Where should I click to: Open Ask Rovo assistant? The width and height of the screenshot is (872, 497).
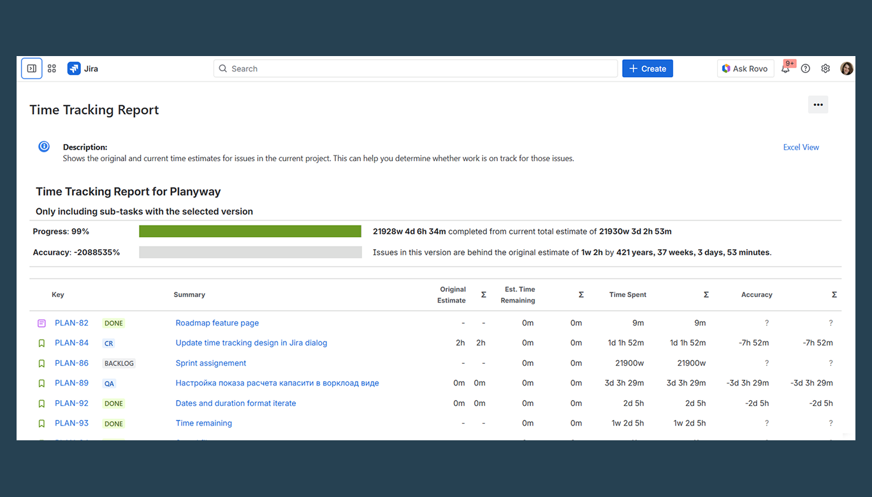745,69
